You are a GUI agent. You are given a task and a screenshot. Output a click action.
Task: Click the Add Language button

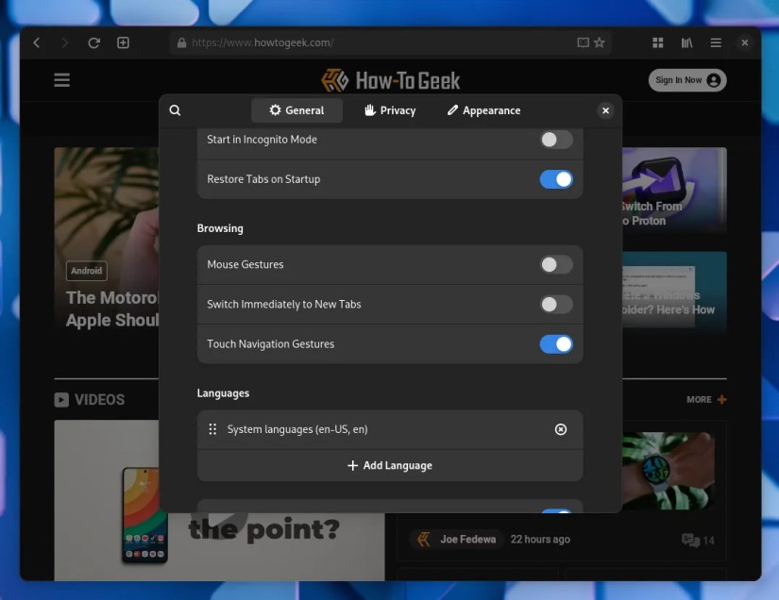390,465
